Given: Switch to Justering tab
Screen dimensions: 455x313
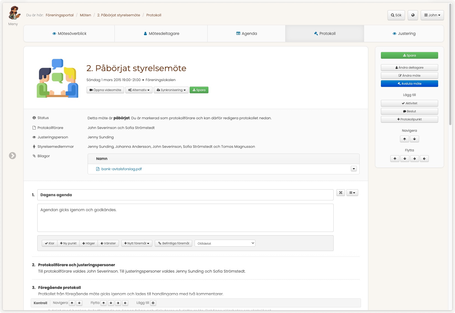Looking at the screenshot, I should pos(404,33).
